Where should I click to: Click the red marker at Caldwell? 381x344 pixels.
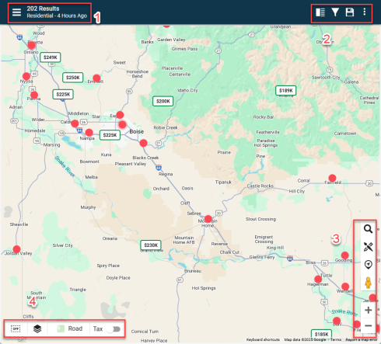tap(75, 123)
